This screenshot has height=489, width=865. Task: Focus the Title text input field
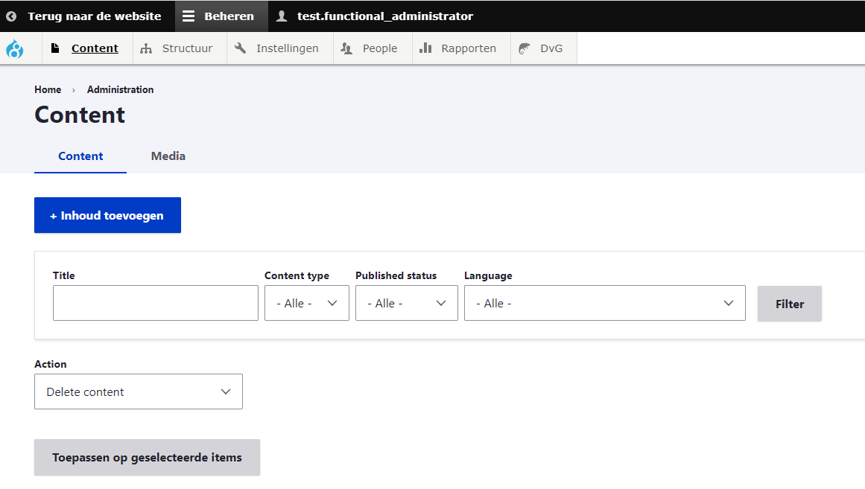[156, 304]
